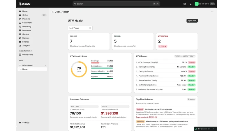Click the 2 Critical badge

pos(163,46)
